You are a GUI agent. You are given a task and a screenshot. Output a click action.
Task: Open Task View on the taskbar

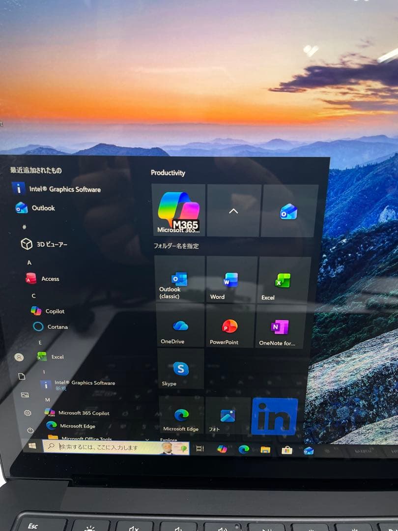tap(200, 448)
